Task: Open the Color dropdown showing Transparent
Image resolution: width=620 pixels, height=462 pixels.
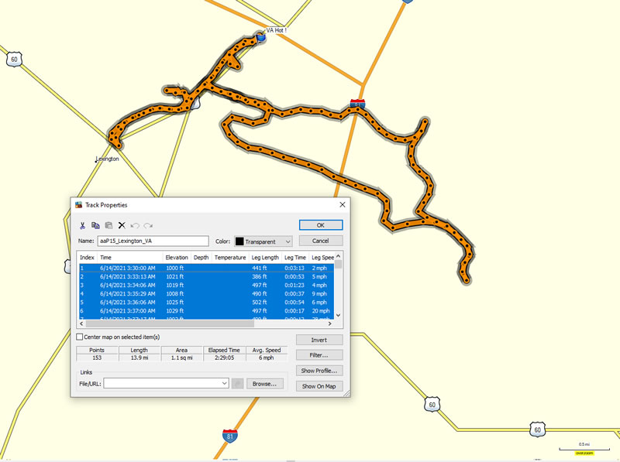Action: coord(263,241)
